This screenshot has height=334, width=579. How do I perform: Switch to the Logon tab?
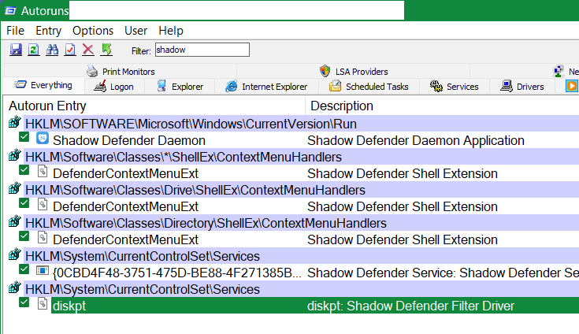pos(114,87)
